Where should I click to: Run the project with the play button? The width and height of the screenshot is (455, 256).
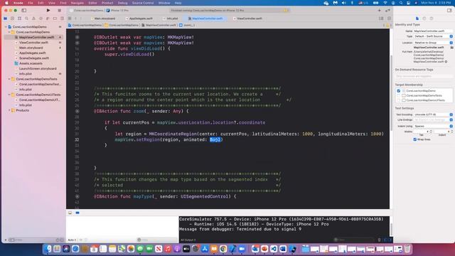click(48, 10)
